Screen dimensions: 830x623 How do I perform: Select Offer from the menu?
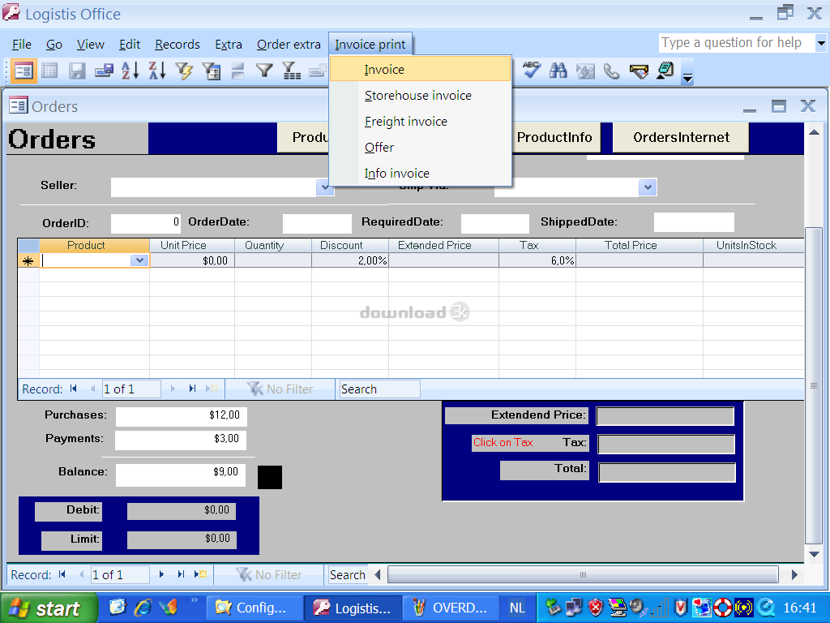421,148
